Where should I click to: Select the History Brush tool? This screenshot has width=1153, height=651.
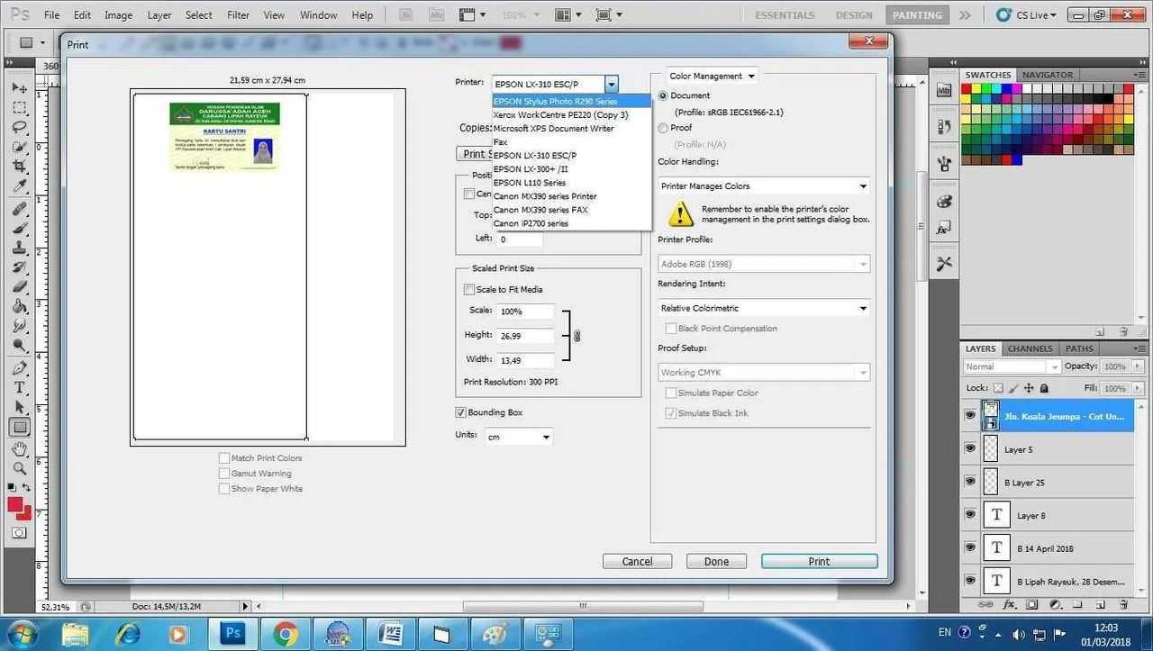(19, 268)
